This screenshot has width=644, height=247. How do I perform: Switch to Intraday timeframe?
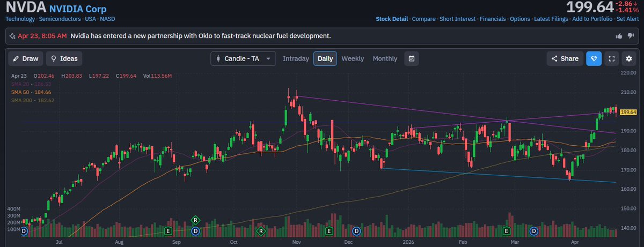point(296,58)
